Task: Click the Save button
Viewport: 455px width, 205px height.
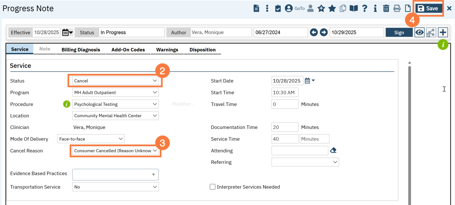Action: pos(428,8)
